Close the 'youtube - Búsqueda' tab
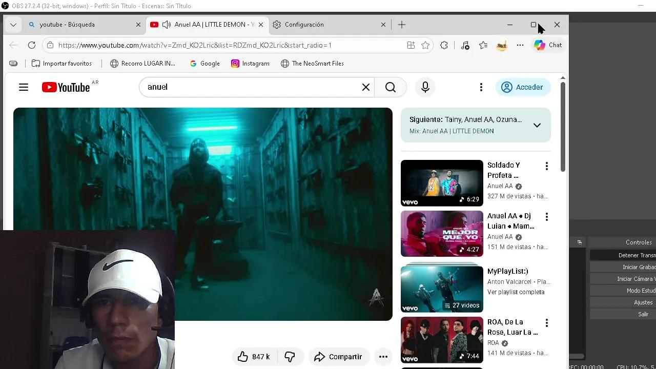This screenshot has width=656, height=369. click(x=138, y=25)
